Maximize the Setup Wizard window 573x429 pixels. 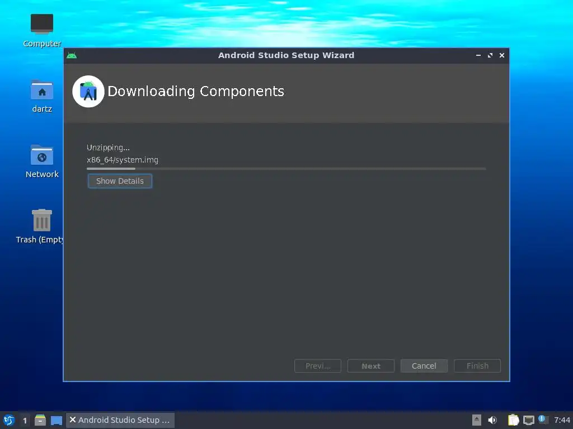click(x=490, y=55)
